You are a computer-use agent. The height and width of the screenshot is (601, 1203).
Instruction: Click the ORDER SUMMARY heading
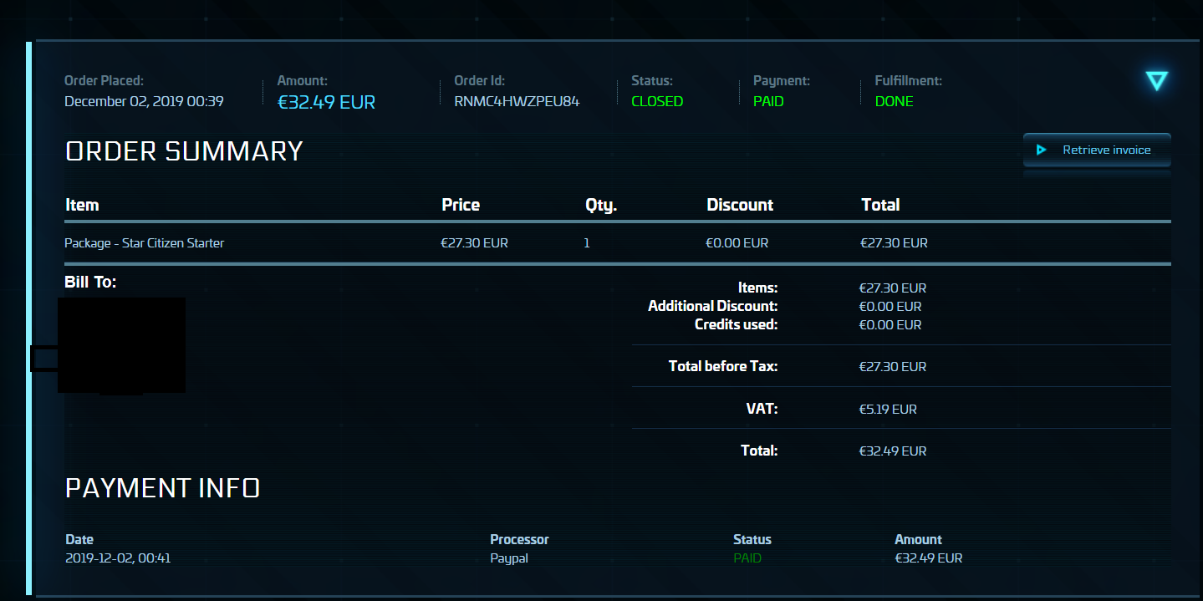(184, 151)
